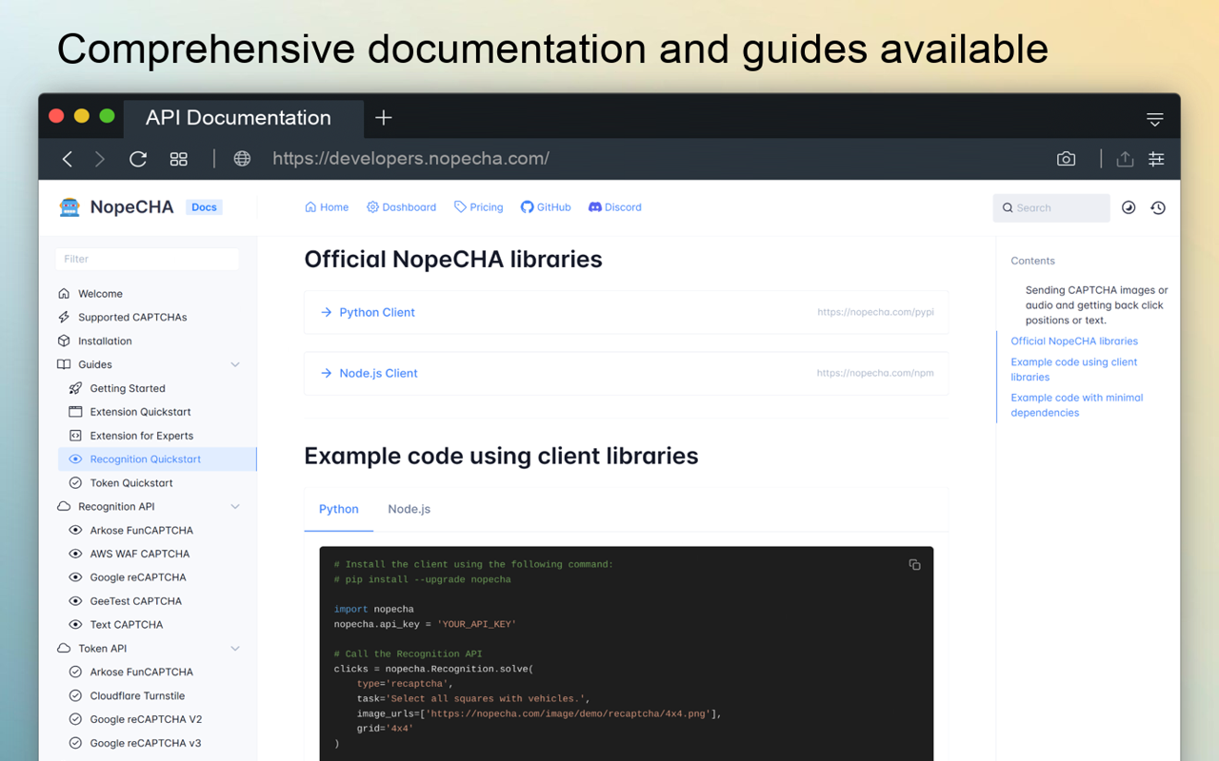Expand the Token API section
The width and height of the screenshot is (1219, 761).
[234, 648]
